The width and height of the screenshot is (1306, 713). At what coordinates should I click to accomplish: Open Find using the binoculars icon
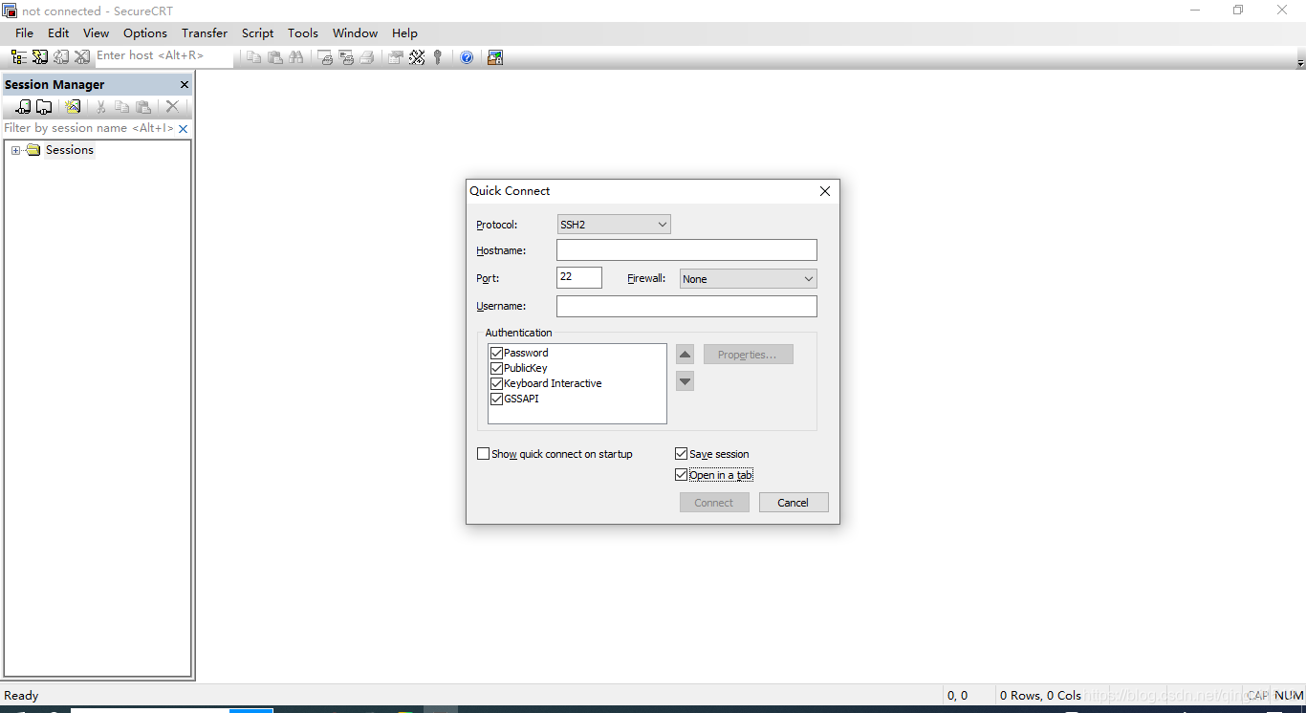pyautogui.click(x=295, y=57)
